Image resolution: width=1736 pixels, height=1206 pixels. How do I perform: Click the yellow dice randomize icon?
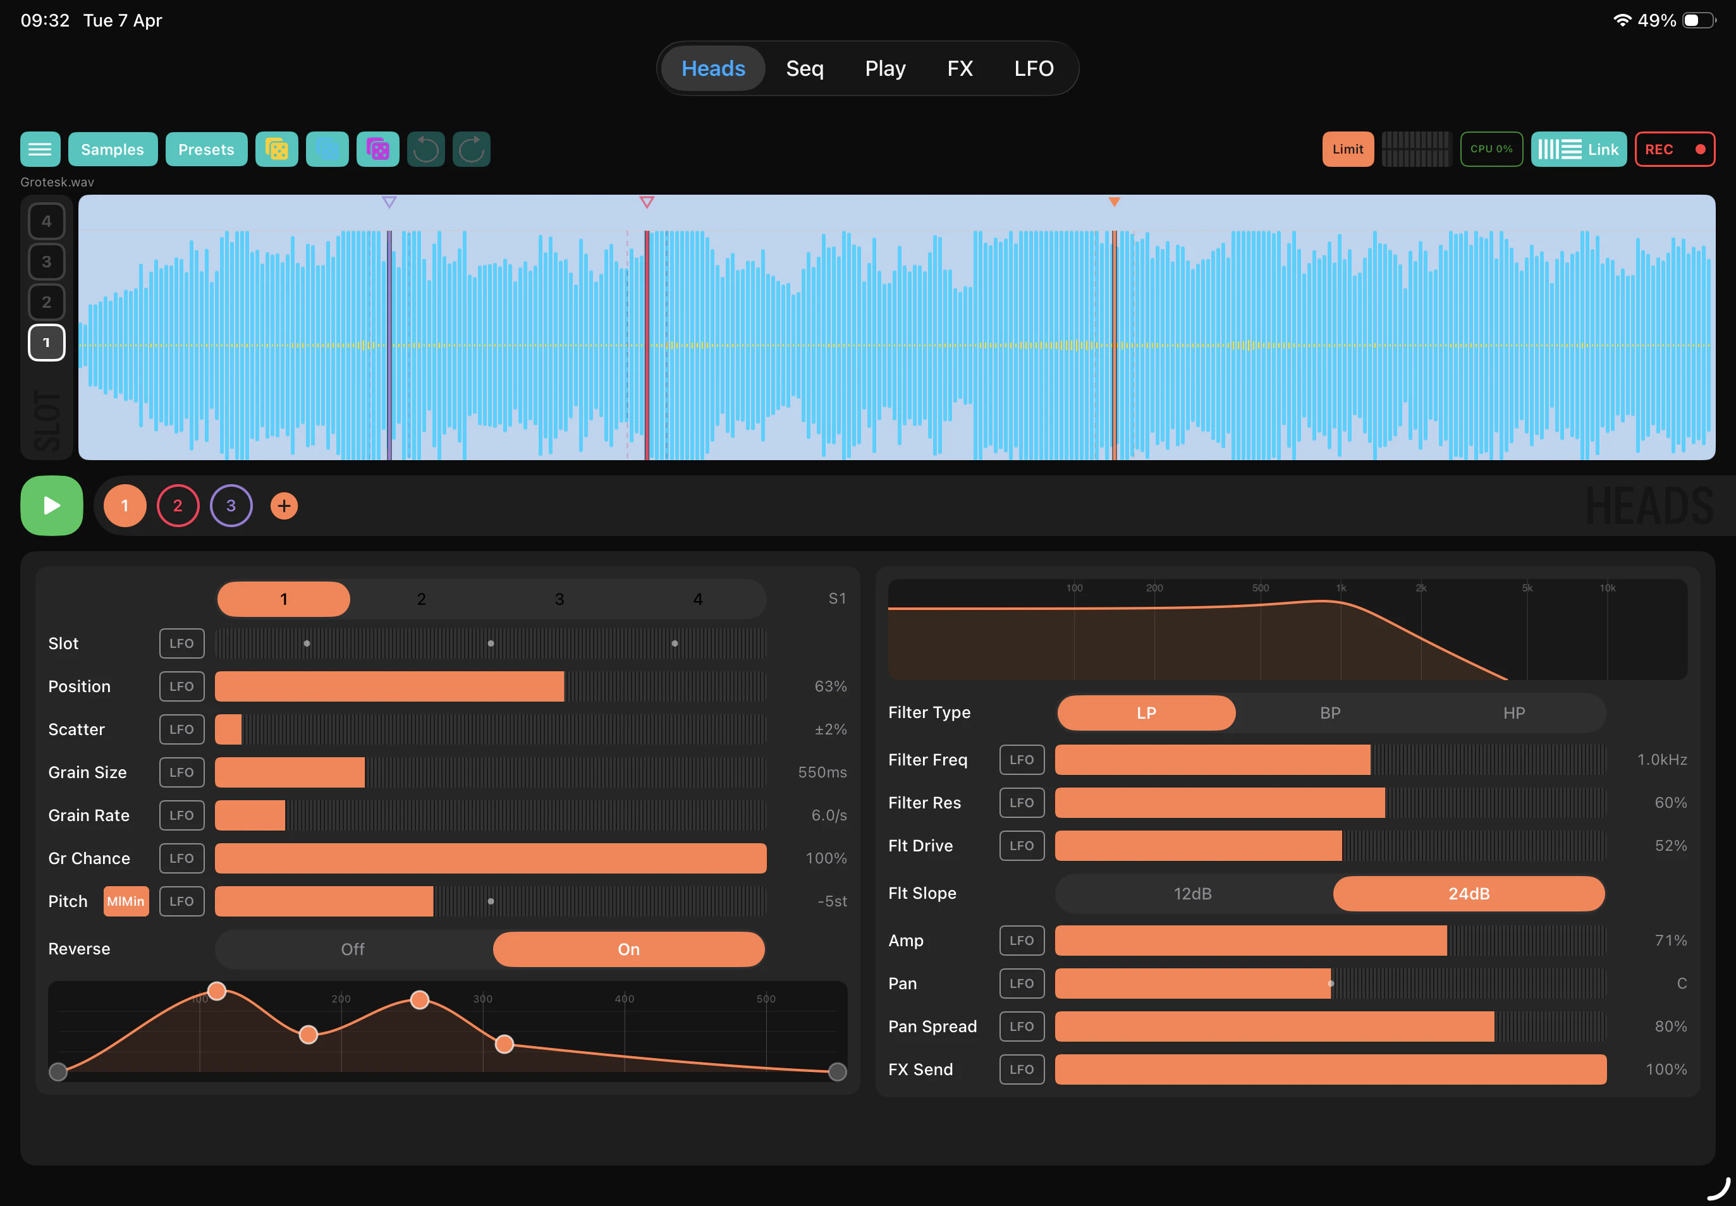277,150
